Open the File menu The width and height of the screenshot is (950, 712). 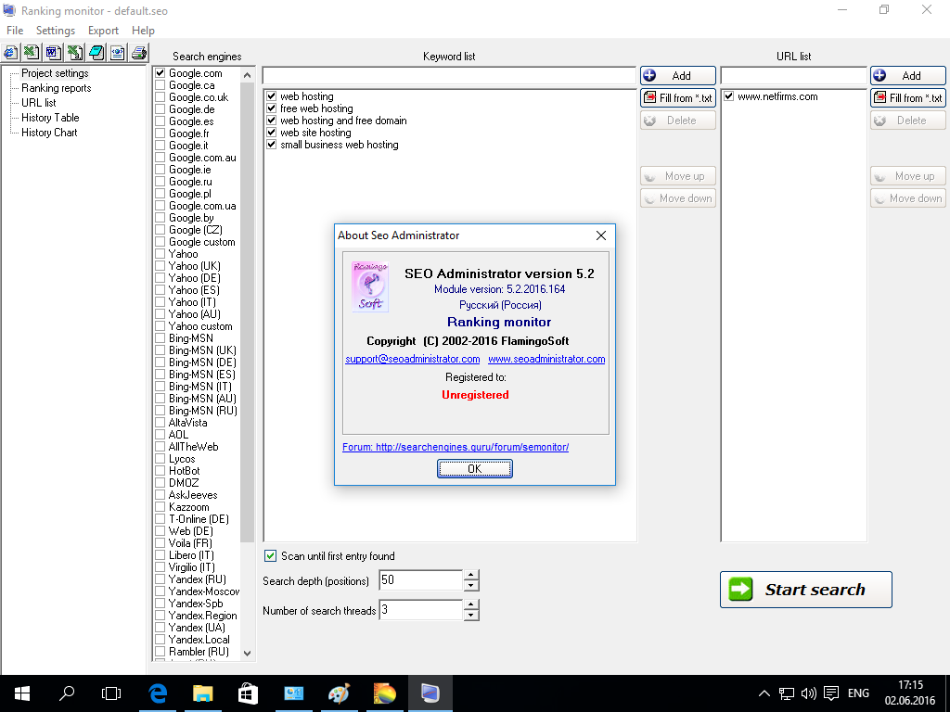pyautogui.click(x=15, y=31)
